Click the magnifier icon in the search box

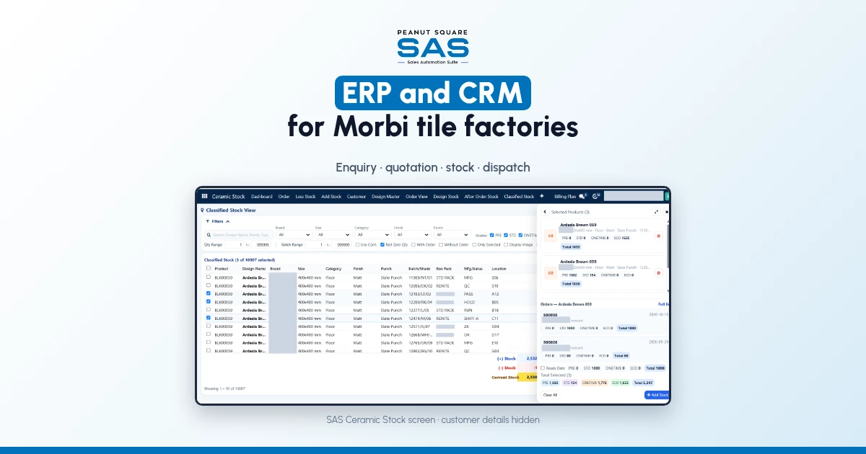tap(209, 235)
